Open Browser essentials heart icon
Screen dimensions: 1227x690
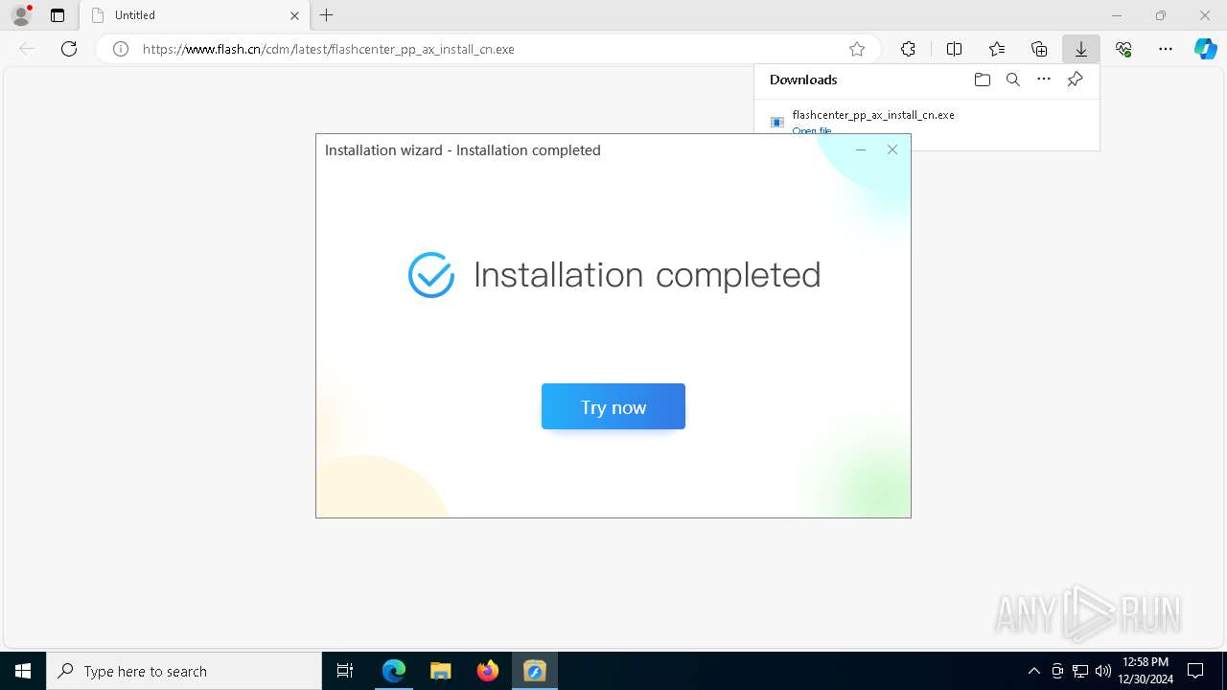click(x=1123, y=49)
